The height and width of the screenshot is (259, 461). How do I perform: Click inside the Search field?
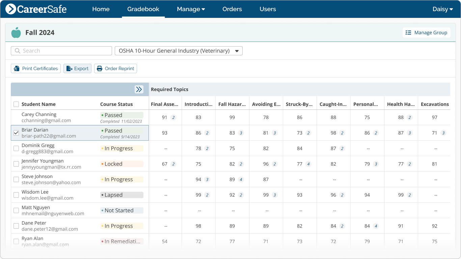coord(61,51)
